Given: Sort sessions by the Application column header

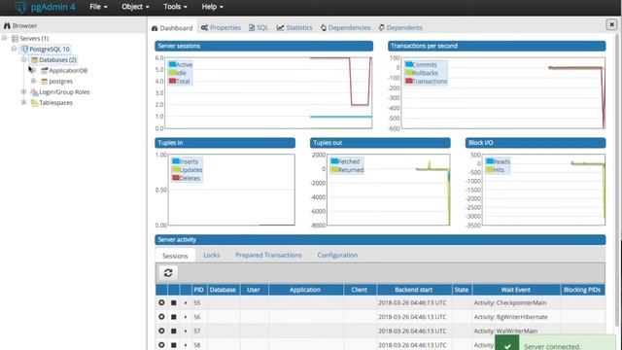Looking at the screenshot, I should pos(305,290).
